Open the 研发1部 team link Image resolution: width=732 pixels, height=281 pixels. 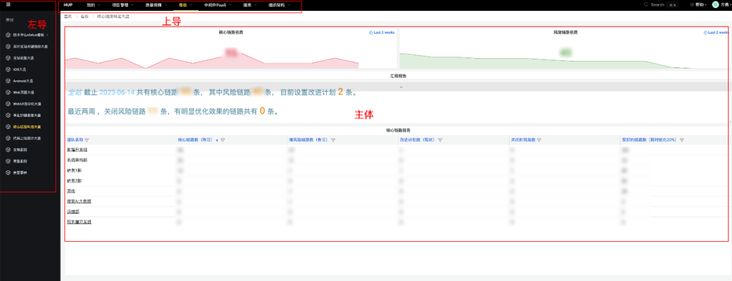(73, 170)
